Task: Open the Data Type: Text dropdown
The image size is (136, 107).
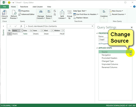Action: pyautogui.click(x=80, y=11)
